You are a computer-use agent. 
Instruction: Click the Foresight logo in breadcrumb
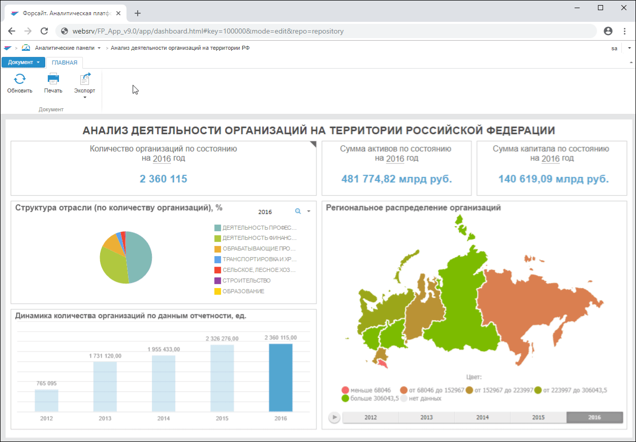point(7,48)
